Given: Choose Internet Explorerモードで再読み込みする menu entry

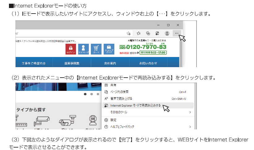Looking at the screenshot, I should pyautogui.click(x=135, y=105).
